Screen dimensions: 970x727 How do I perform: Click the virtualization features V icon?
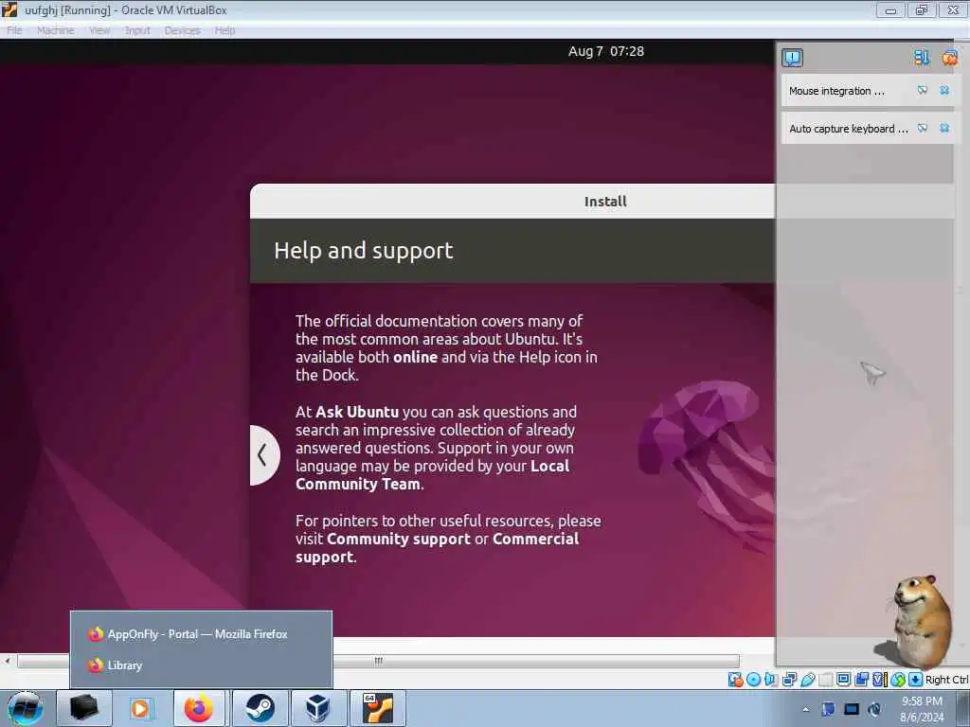879,680
